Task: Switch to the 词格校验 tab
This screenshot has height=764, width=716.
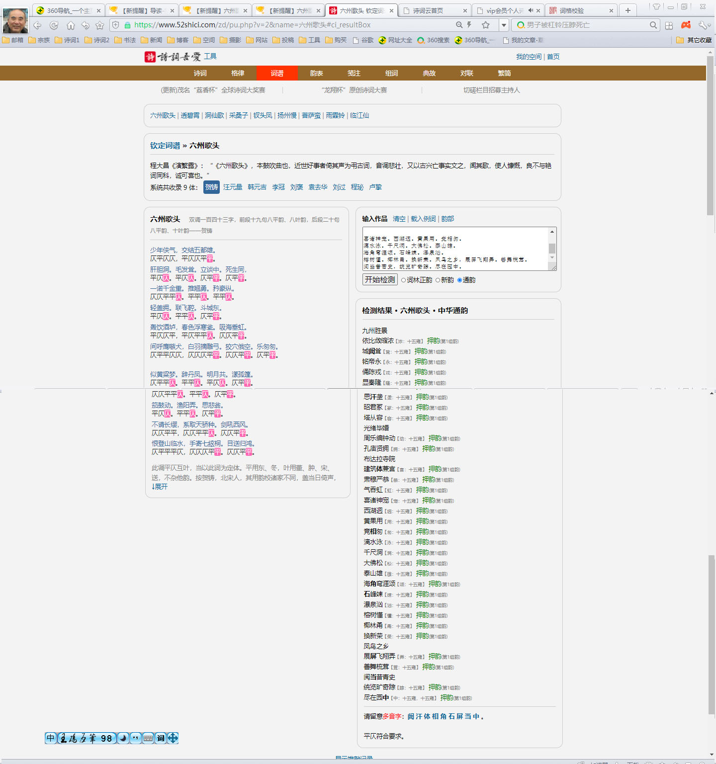Action: click(x=581, y=10)
